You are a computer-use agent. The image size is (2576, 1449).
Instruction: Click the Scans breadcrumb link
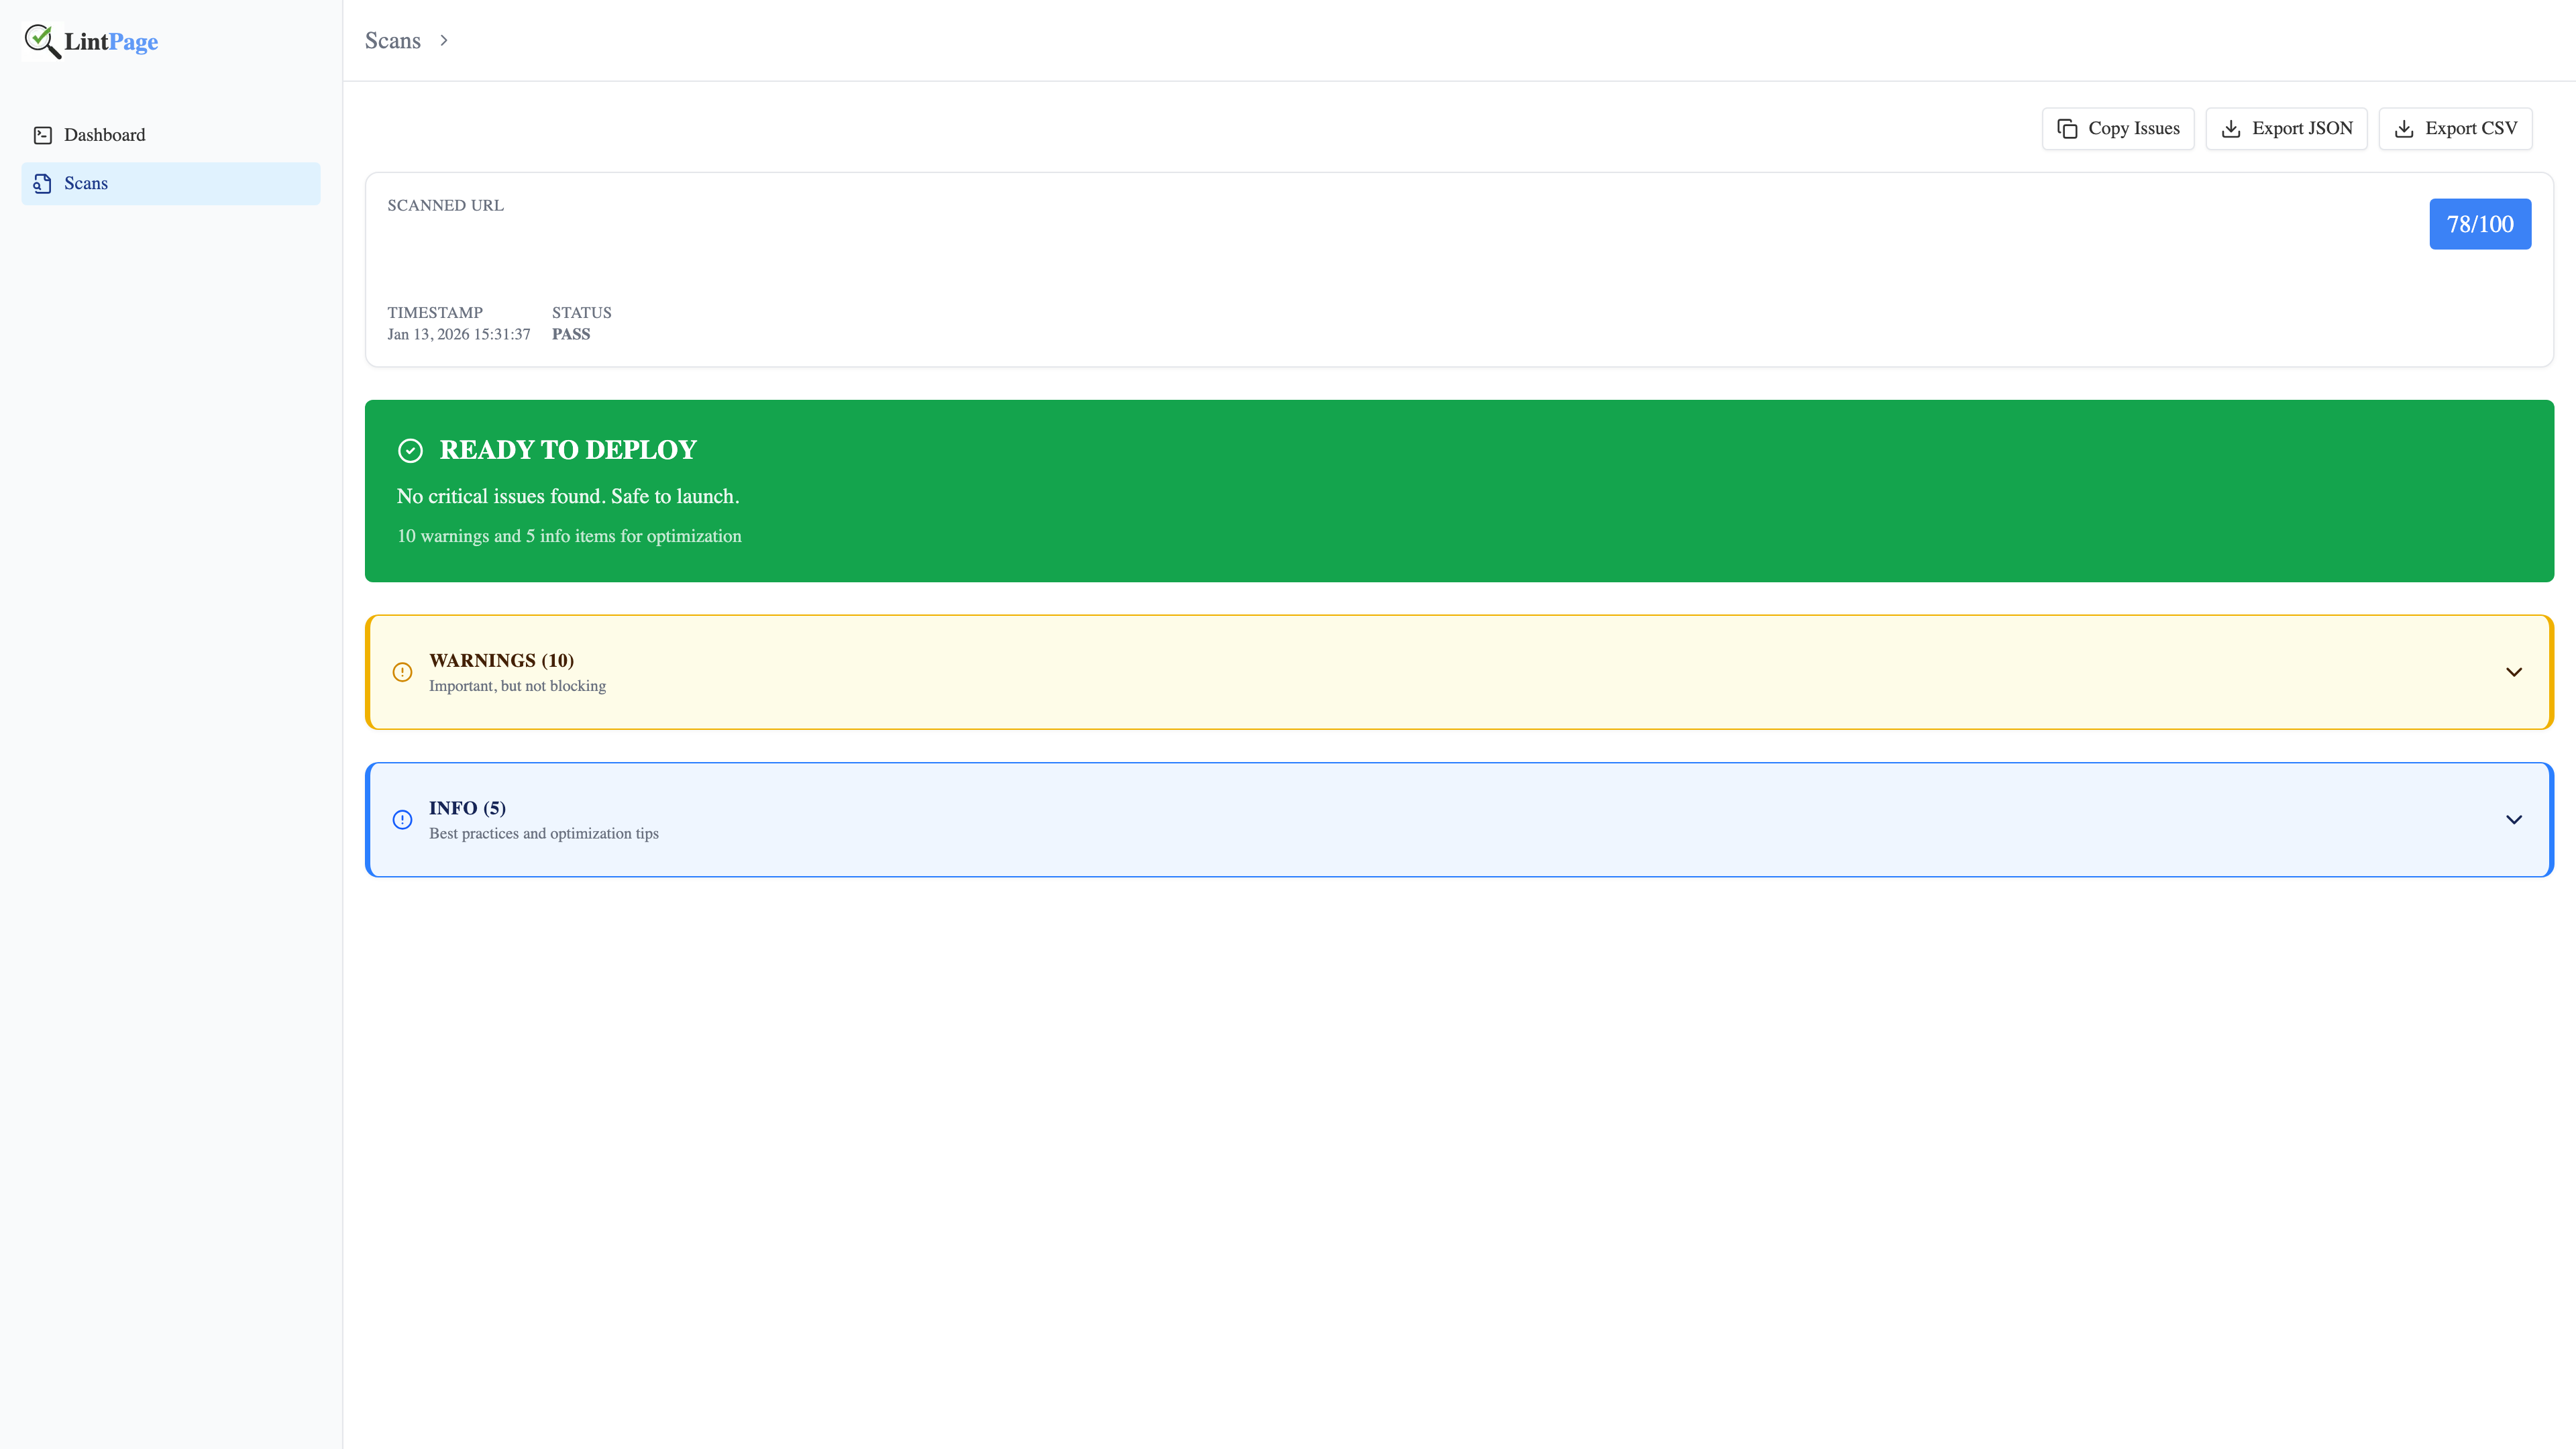click(x=393, y=41)
